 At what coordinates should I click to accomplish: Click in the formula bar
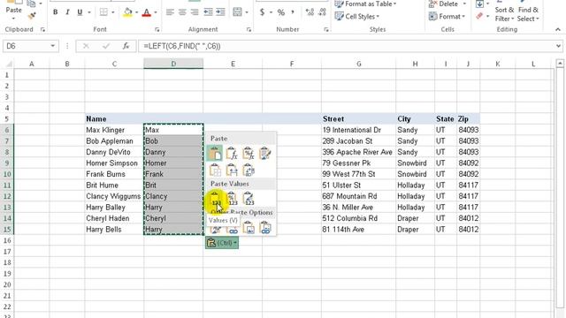coord(346,46)
